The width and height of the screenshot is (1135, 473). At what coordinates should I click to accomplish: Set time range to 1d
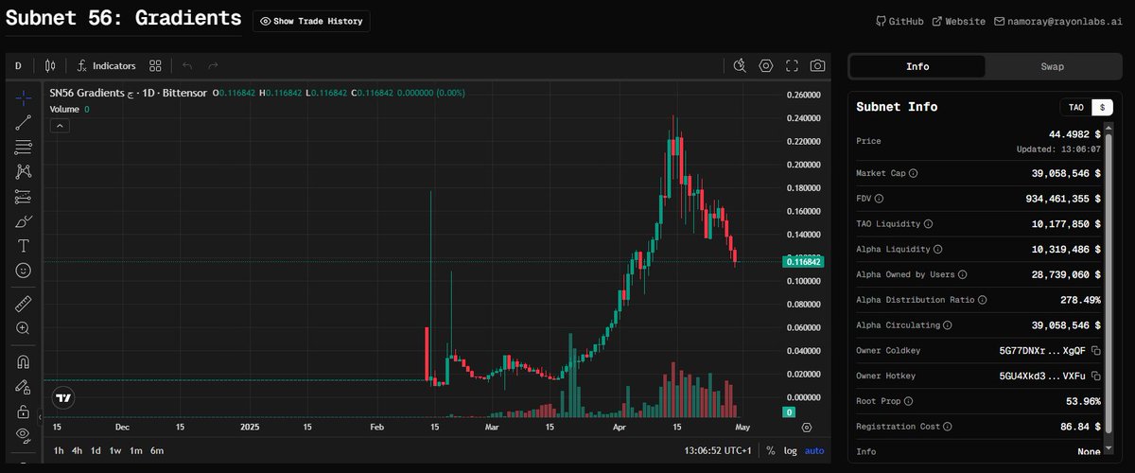(96, 450)
